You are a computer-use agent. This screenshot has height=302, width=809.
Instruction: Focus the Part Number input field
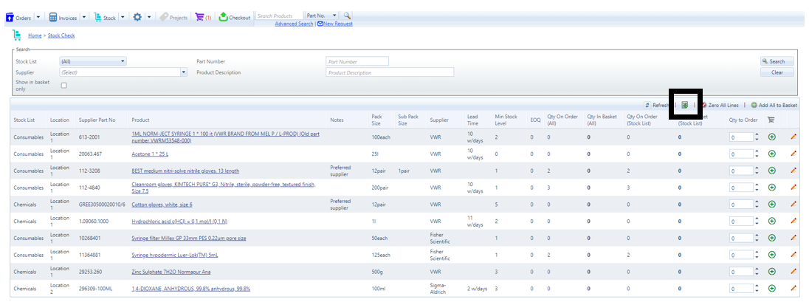pyautogui.click(x=357, y=61)
